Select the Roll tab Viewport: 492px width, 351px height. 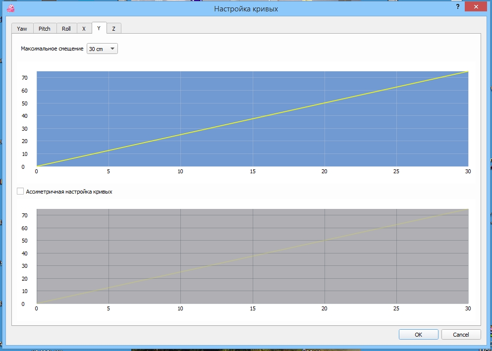point(66,29)
